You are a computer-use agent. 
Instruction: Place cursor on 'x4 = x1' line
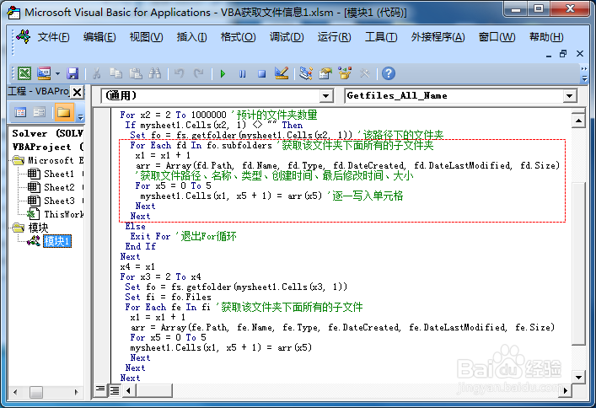pyautogui.click(x=137, y=266)
